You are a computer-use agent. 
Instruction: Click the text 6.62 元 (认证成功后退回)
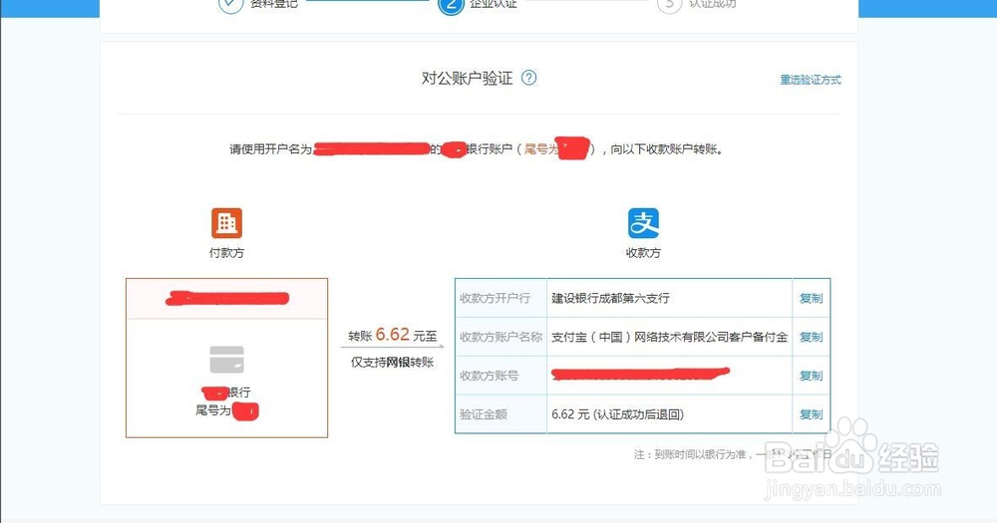[x=617, y=414]
